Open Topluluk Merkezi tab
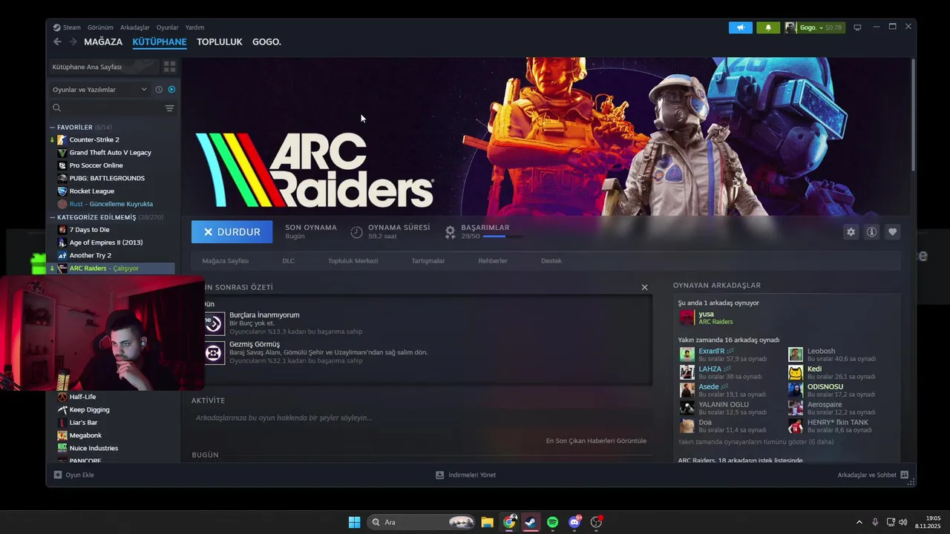The image size is (950, 534). 353,261
